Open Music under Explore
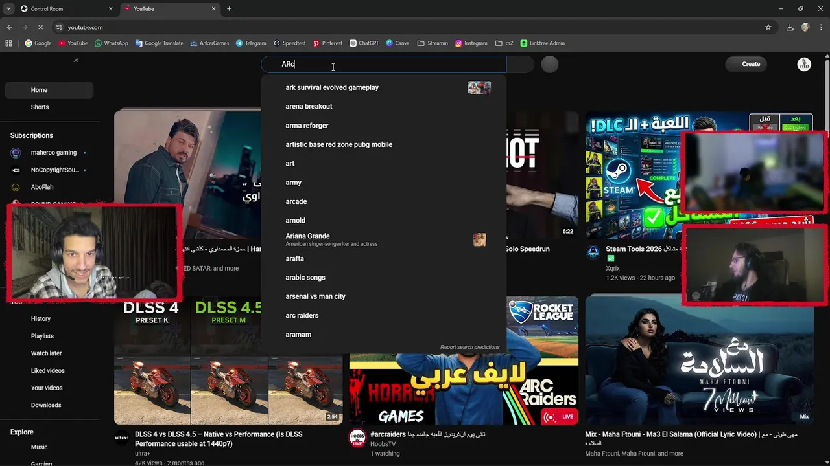The image size is (830, 466). coord(49,447)
